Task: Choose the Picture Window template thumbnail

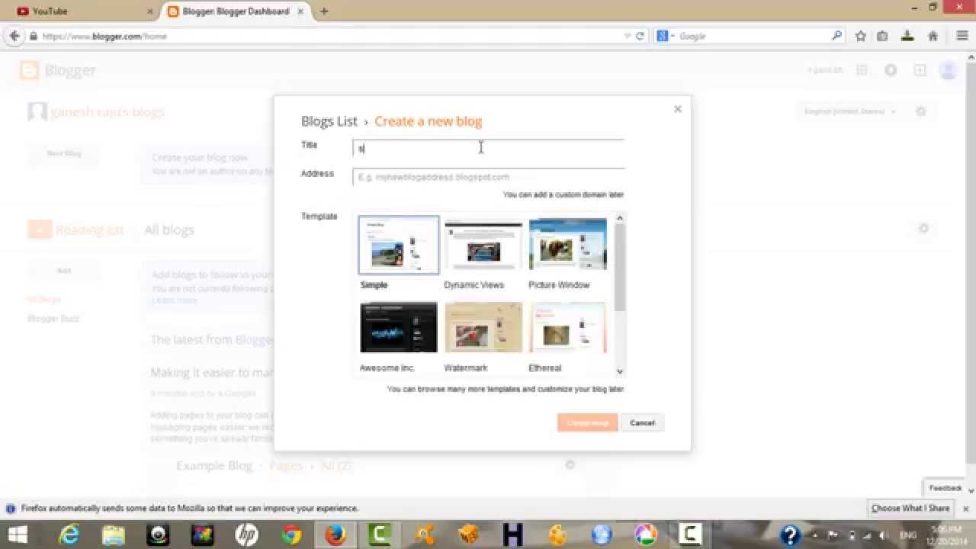Action: (x=568, y=245)
